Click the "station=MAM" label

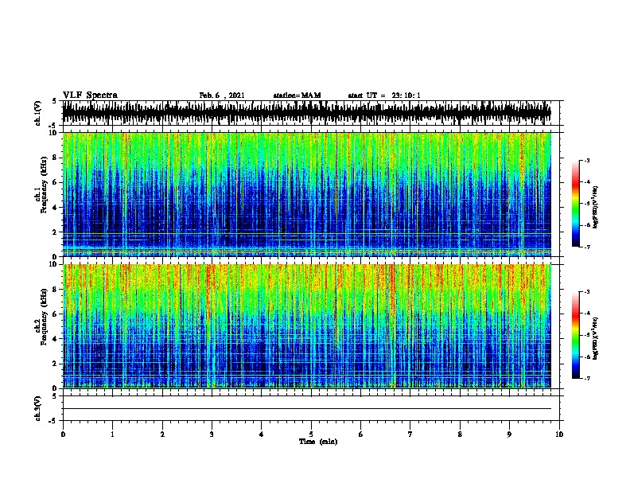click(297, 95)
